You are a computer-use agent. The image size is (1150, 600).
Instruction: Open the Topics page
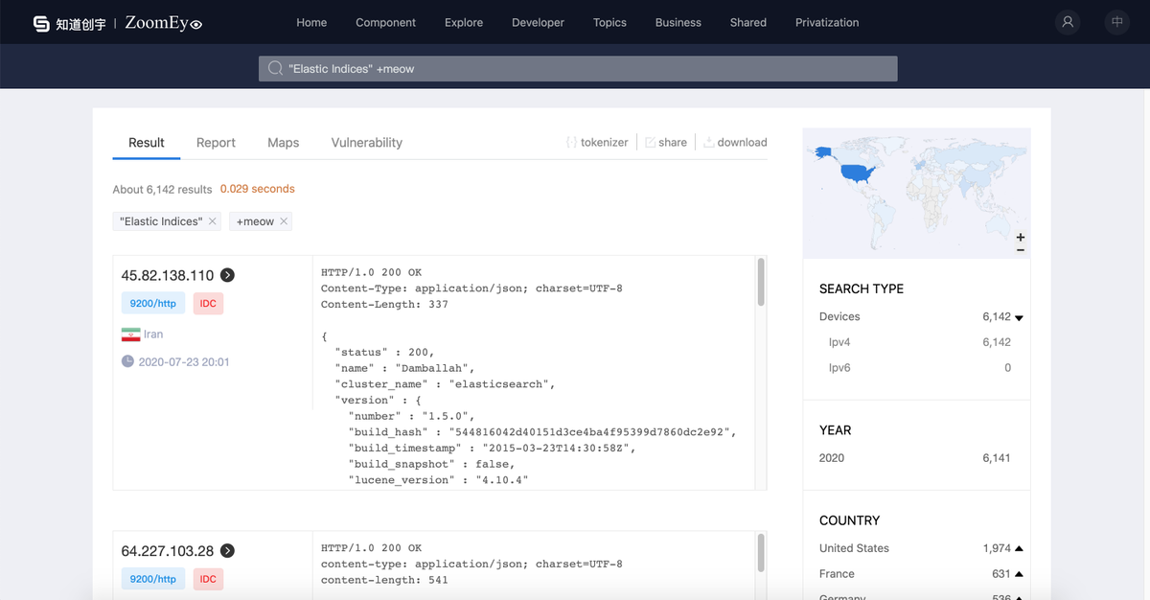[x=609, y=22]
